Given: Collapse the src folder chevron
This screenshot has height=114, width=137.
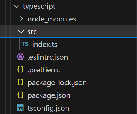Looking at the screenshot, I should point(21,32).
